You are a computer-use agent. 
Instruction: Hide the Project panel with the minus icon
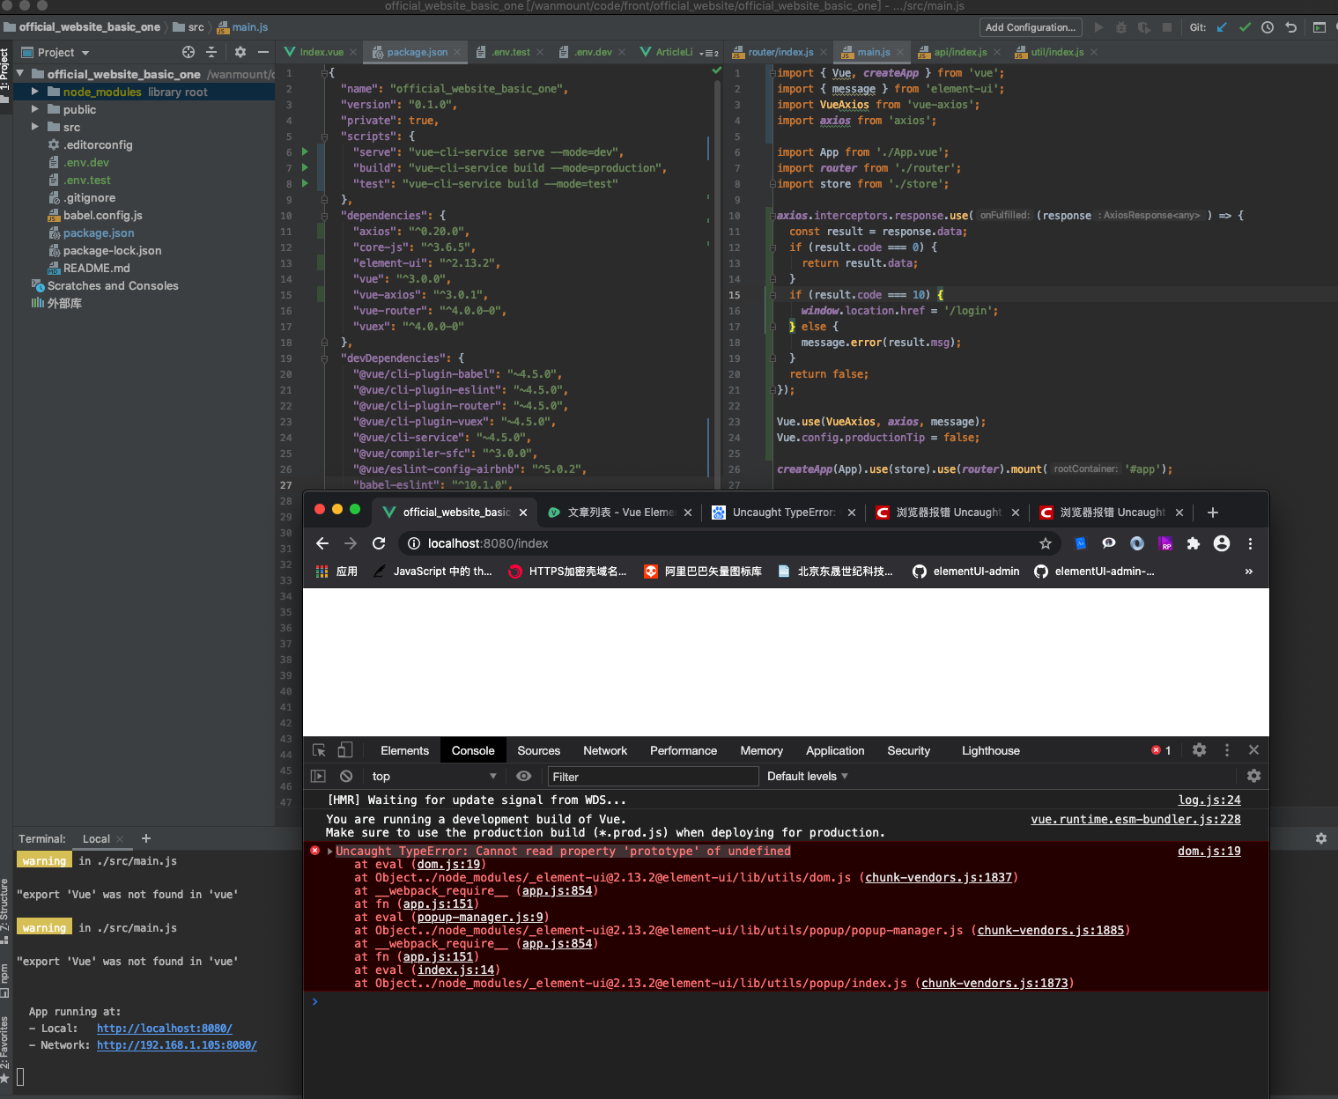[x=262, y=52]
